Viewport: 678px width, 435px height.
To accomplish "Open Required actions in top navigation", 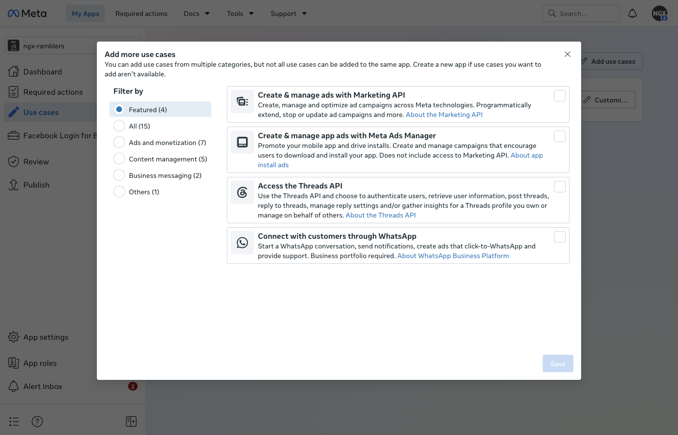I will [x=141, y=14].
